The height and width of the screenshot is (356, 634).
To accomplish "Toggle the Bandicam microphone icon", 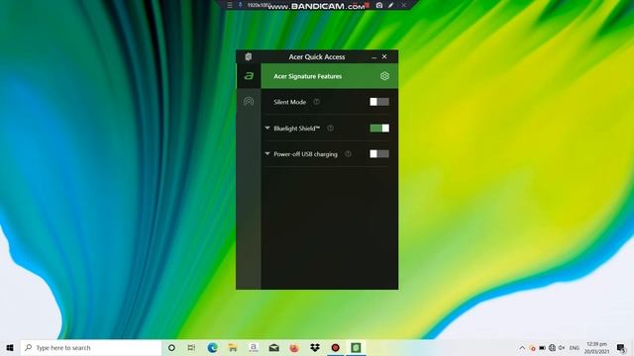I will tap(240, 5).
